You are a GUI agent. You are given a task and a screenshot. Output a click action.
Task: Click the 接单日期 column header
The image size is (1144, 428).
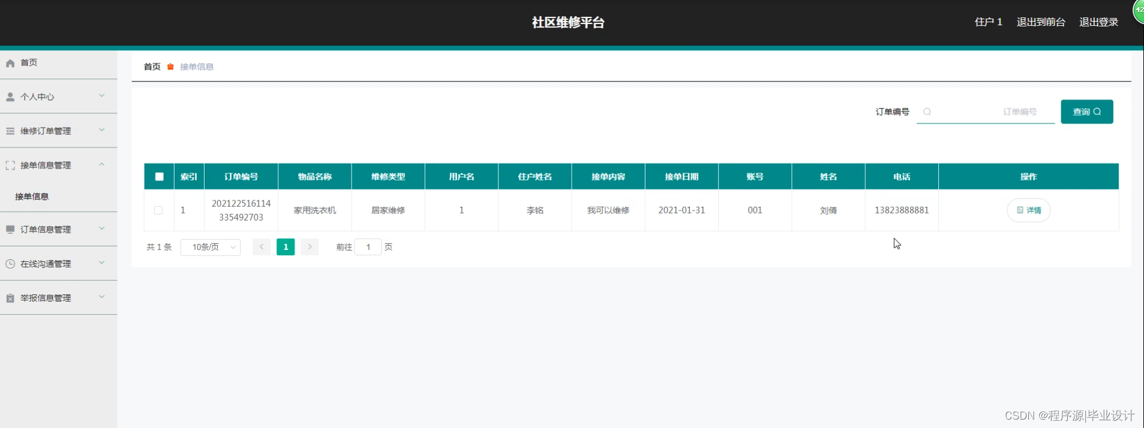681,176
